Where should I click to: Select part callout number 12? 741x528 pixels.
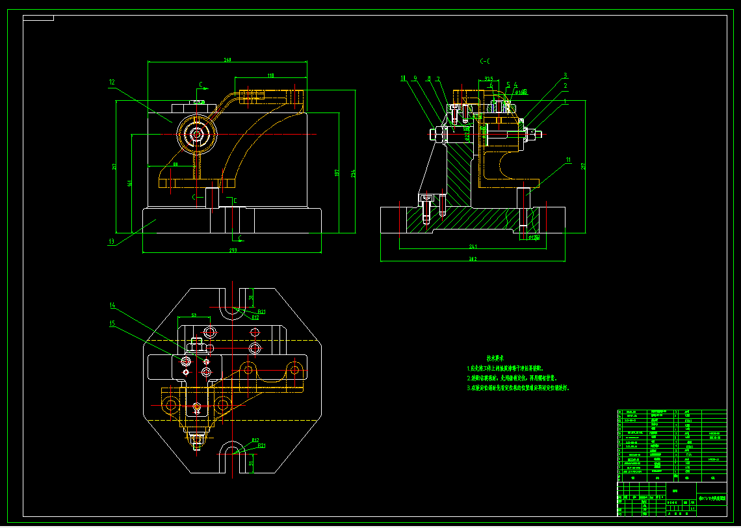pyautogui.click(x=112, y=82)
